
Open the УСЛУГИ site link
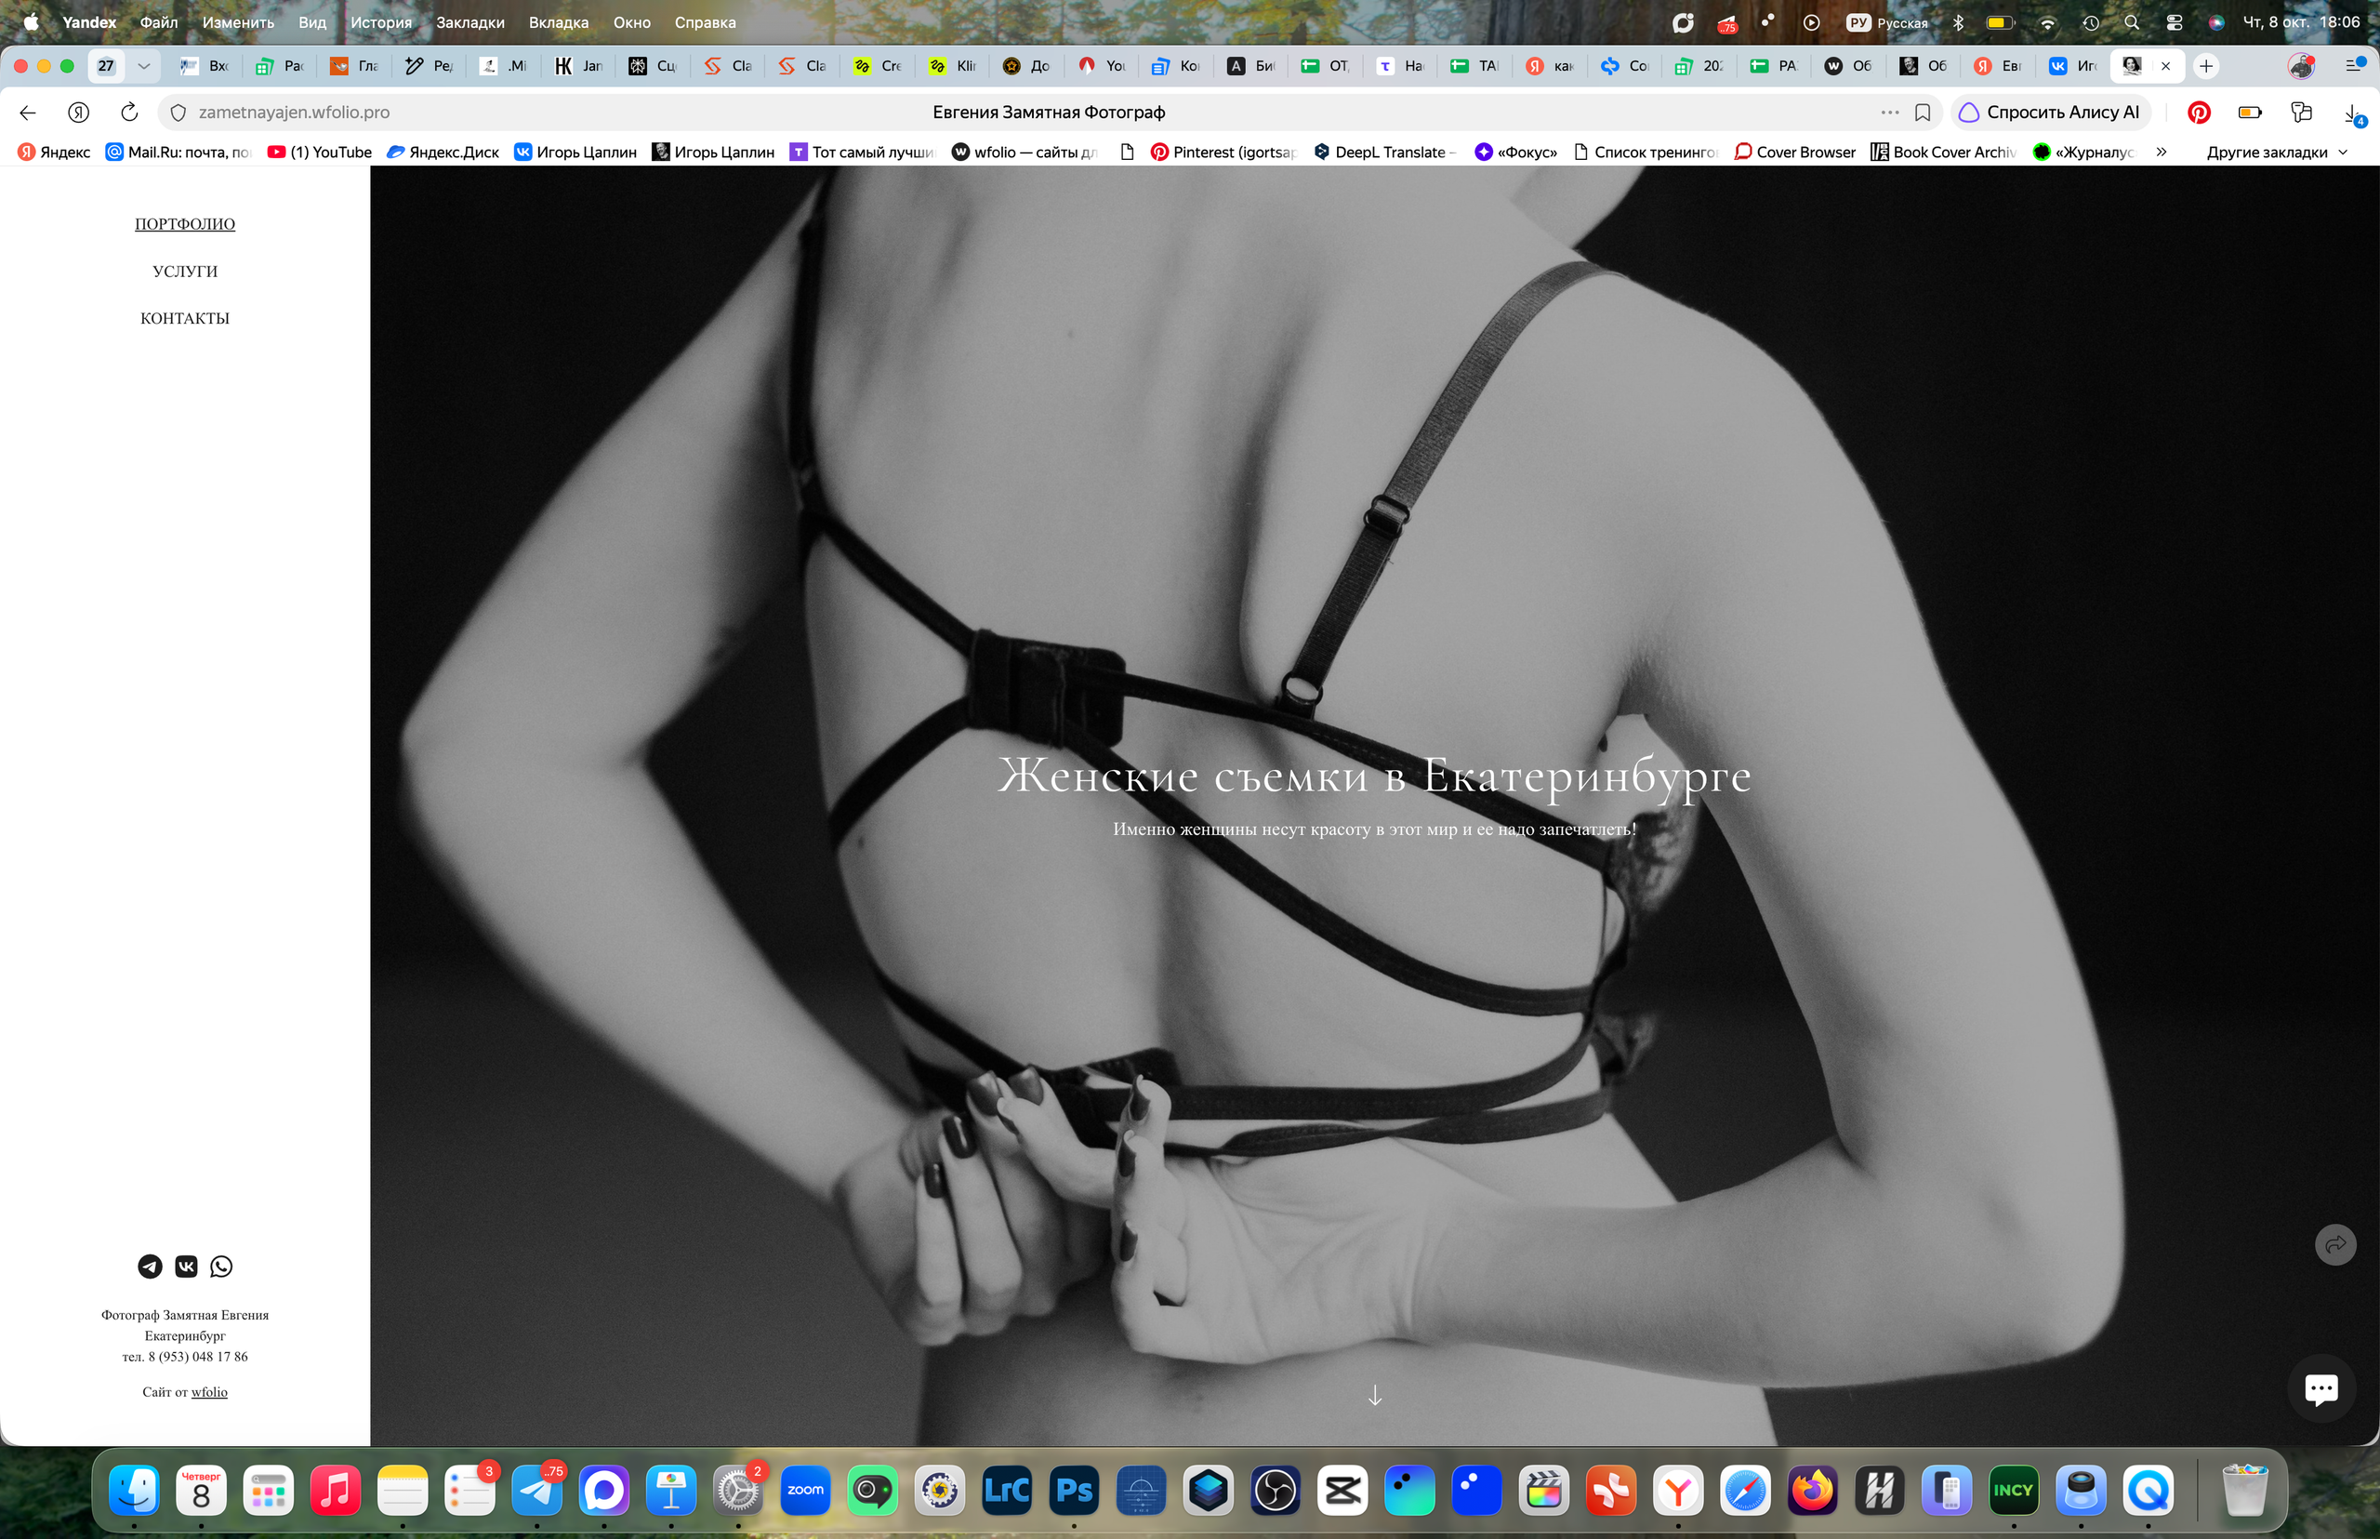[x=185, y=271]
